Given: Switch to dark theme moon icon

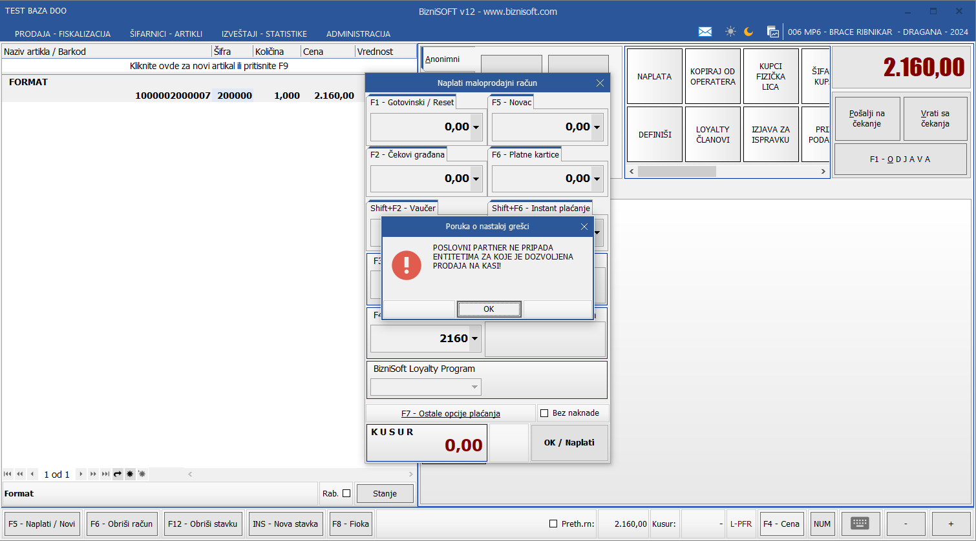Looking at the screenshot, I should tap(748, 32).
